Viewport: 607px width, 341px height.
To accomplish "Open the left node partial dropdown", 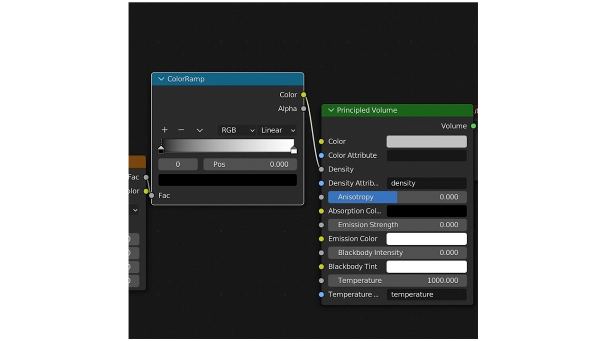I will pyautogui.click(x=134, y=210).
